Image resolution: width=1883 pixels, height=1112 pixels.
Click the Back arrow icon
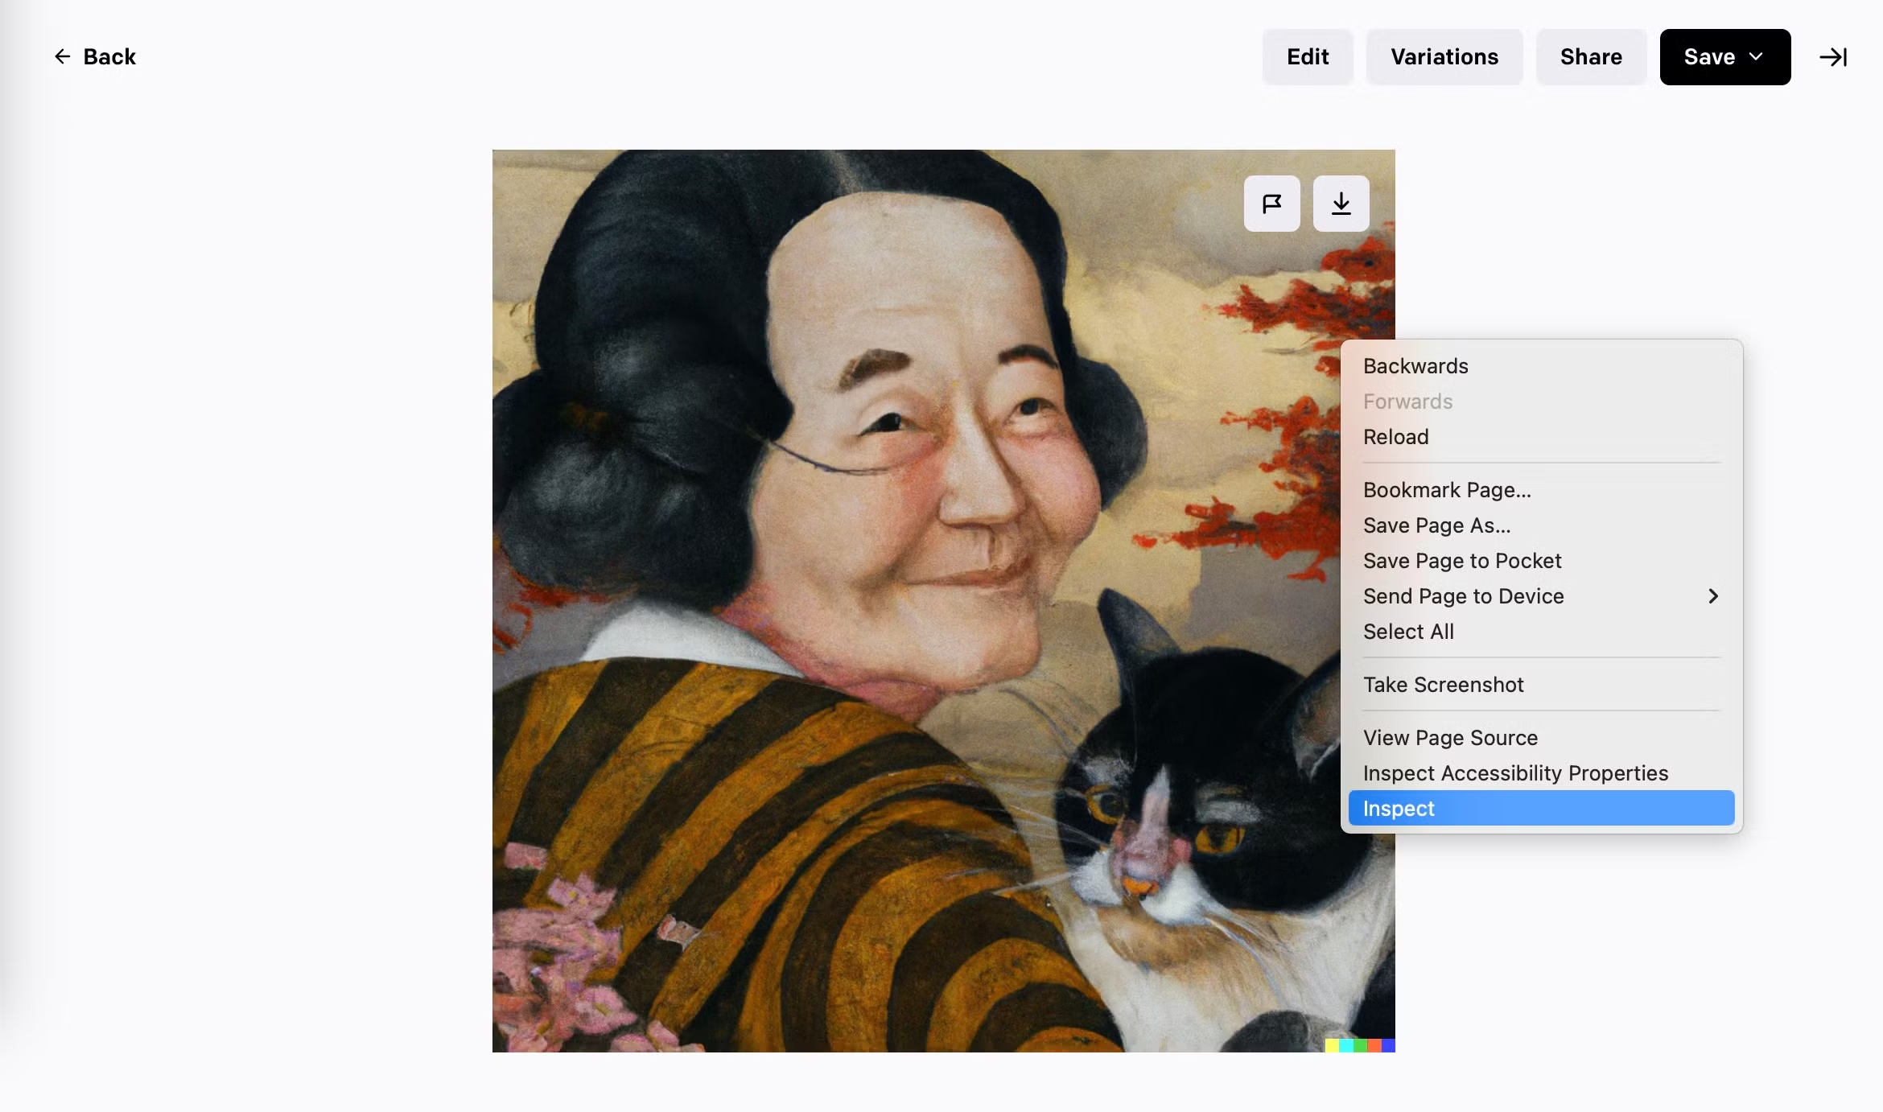coord(62,56)
